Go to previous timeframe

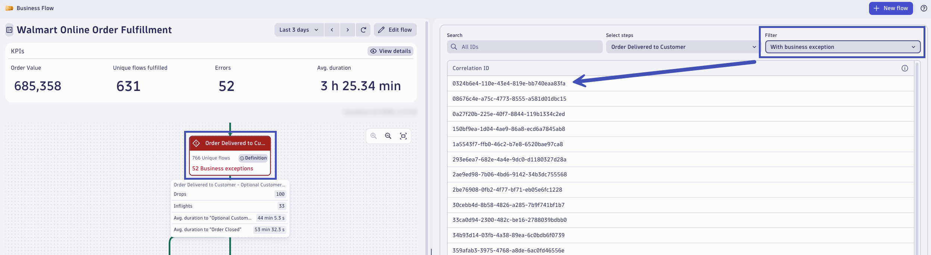pos(332,30)
